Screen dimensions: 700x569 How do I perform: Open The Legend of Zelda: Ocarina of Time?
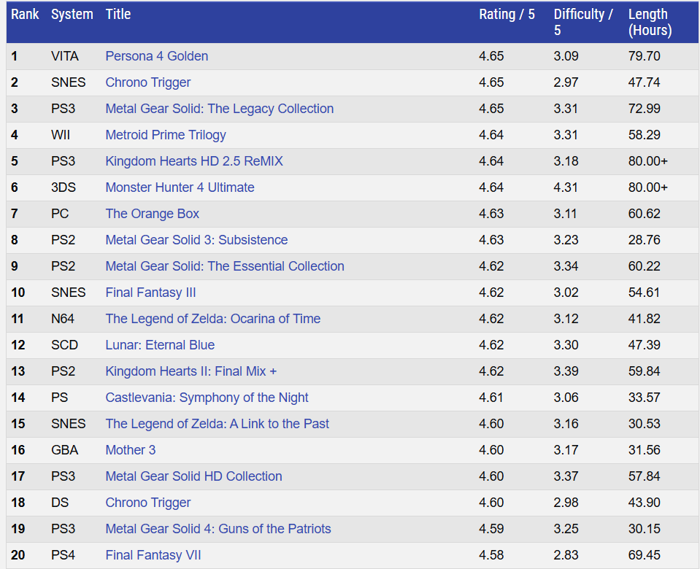pyautogui.click(x=213, y=319)
